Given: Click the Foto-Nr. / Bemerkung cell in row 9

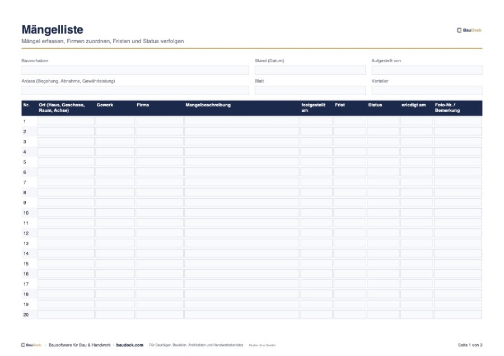Looking at the screenshot, I should tap(458, 203).
